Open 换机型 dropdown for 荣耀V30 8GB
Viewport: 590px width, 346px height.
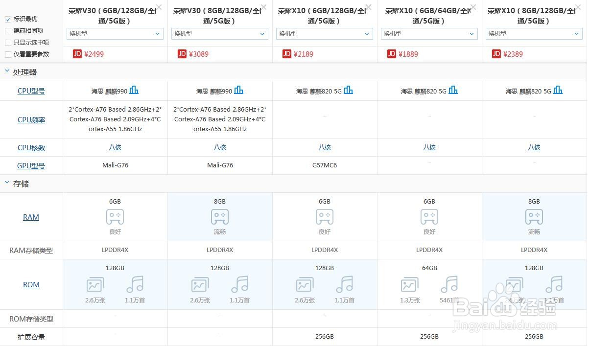click(x=220, y=33)
